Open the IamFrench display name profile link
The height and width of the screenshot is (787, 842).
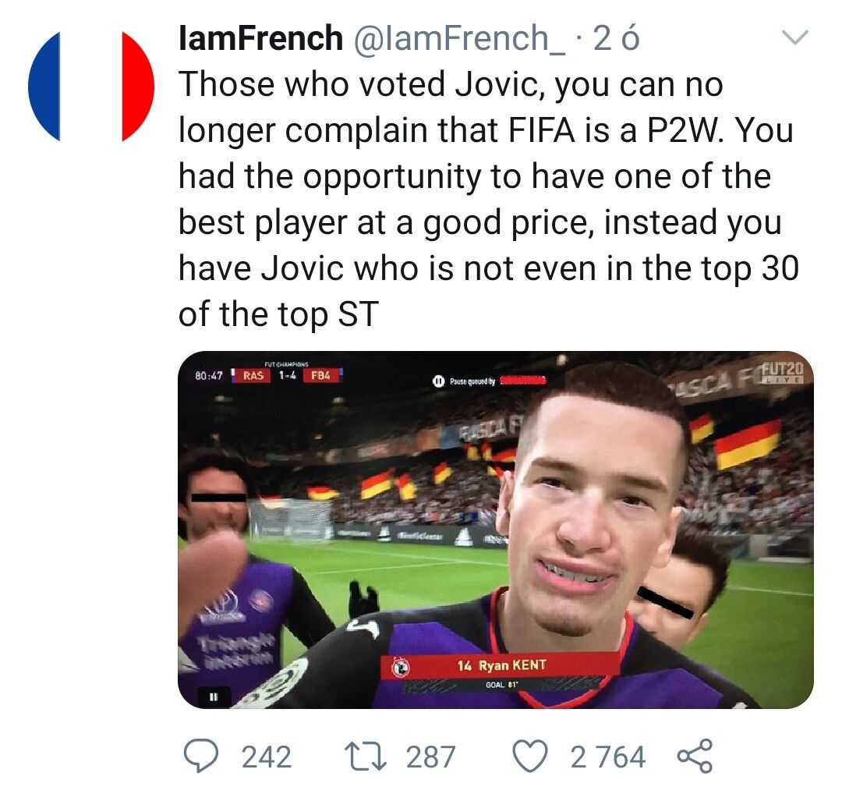tap(260, 39)
